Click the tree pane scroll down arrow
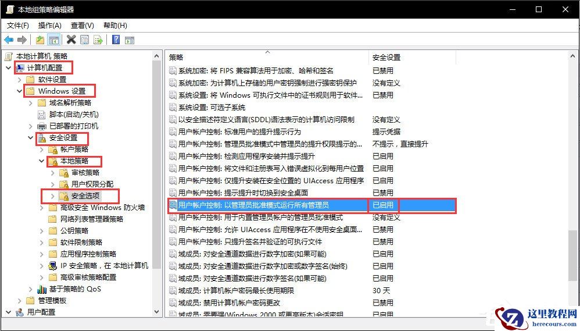The image size is (580, 331). (x=157, y=312)
